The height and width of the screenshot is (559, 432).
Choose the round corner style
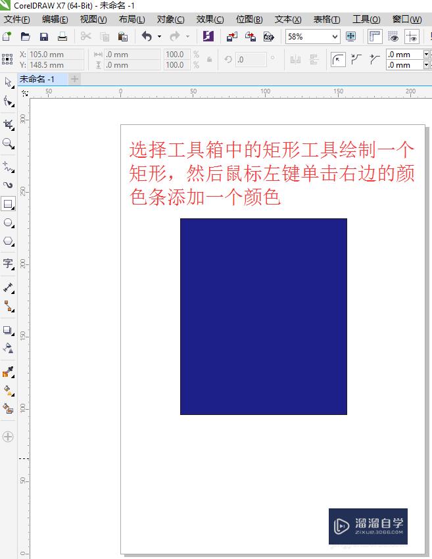click(x=338, y=60)
